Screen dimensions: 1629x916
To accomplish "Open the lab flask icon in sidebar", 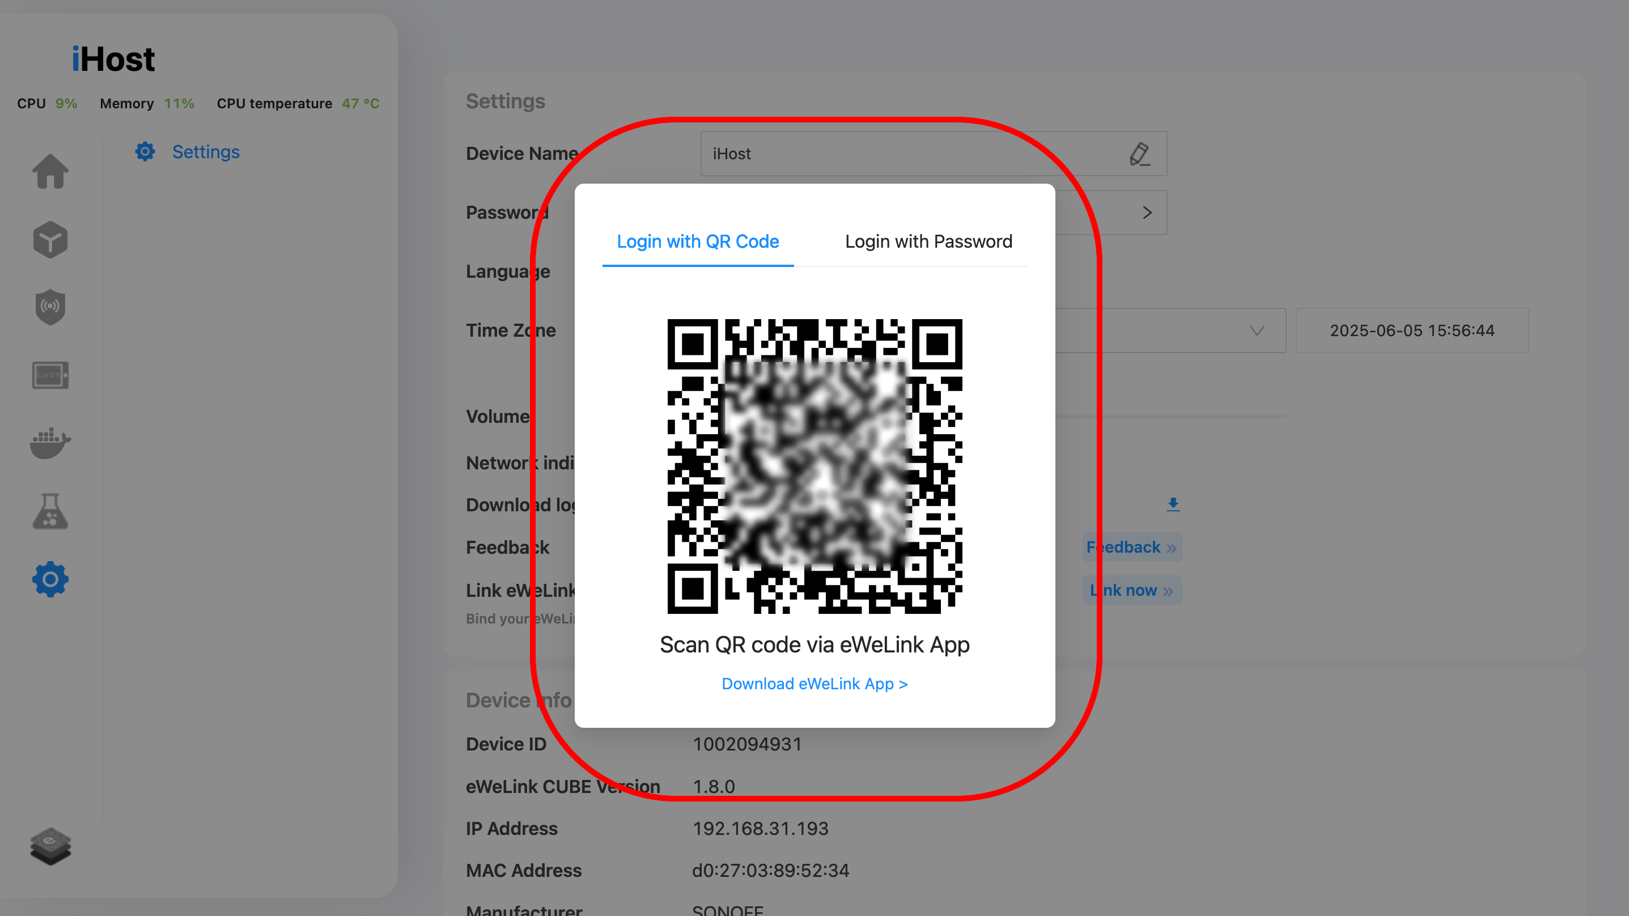I will coord(50,511).
